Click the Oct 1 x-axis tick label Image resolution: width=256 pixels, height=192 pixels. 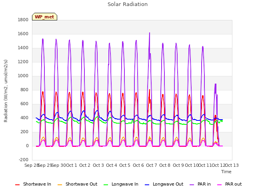tap(72, 165)
